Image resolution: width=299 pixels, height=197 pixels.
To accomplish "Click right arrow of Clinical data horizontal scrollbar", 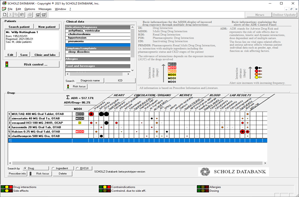I will tap(128, 74).
